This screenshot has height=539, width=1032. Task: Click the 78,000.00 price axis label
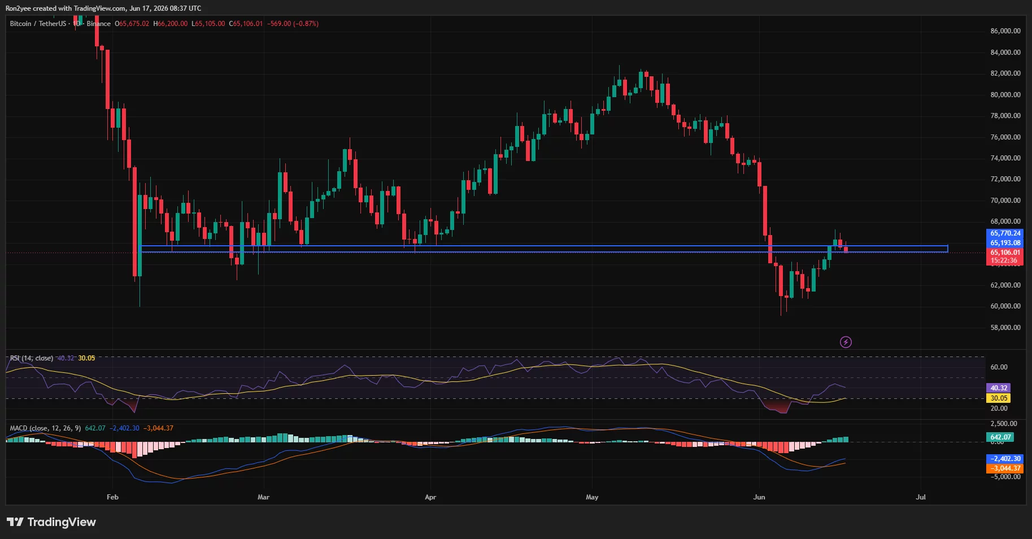click(1005, 116)
